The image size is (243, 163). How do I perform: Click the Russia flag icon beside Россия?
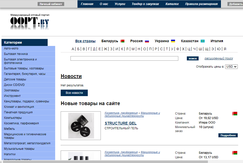[x=147, y=41]
